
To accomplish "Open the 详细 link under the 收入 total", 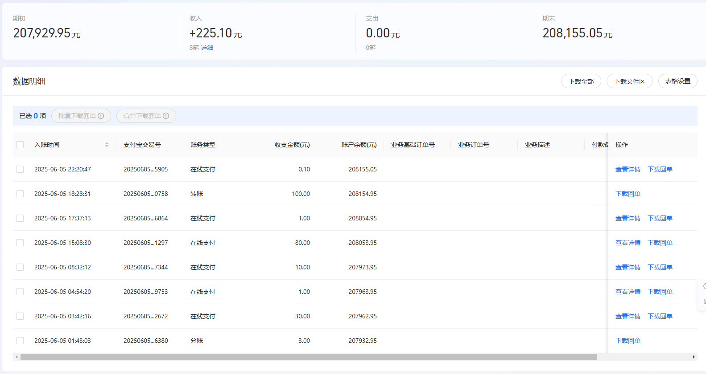I will click(207, 48).
